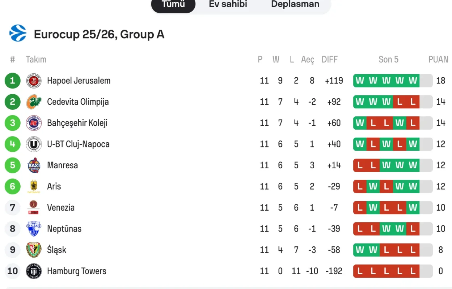Click the PUAN column header

coord(438,60)
